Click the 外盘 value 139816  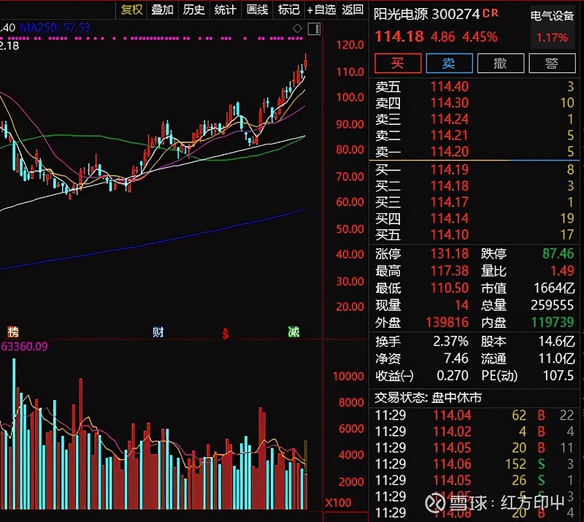[447, 322]
